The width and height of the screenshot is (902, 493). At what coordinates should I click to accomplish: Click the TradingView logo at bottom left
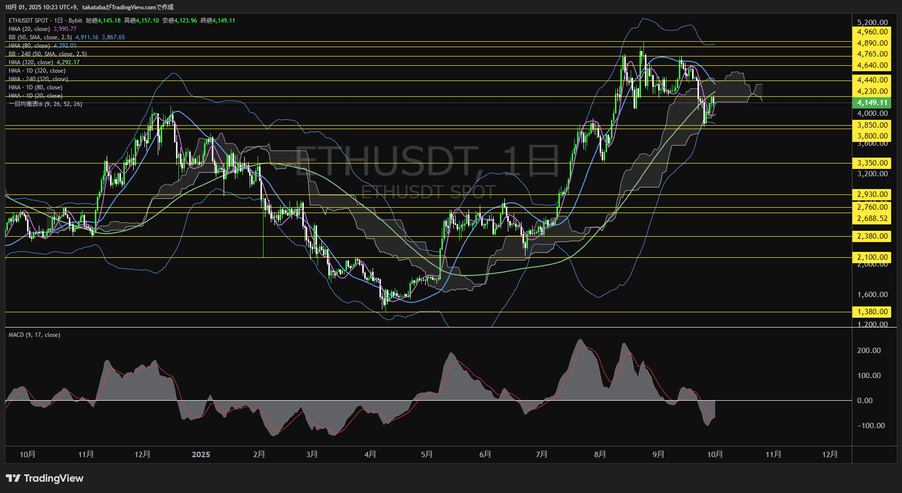[45, 478]
